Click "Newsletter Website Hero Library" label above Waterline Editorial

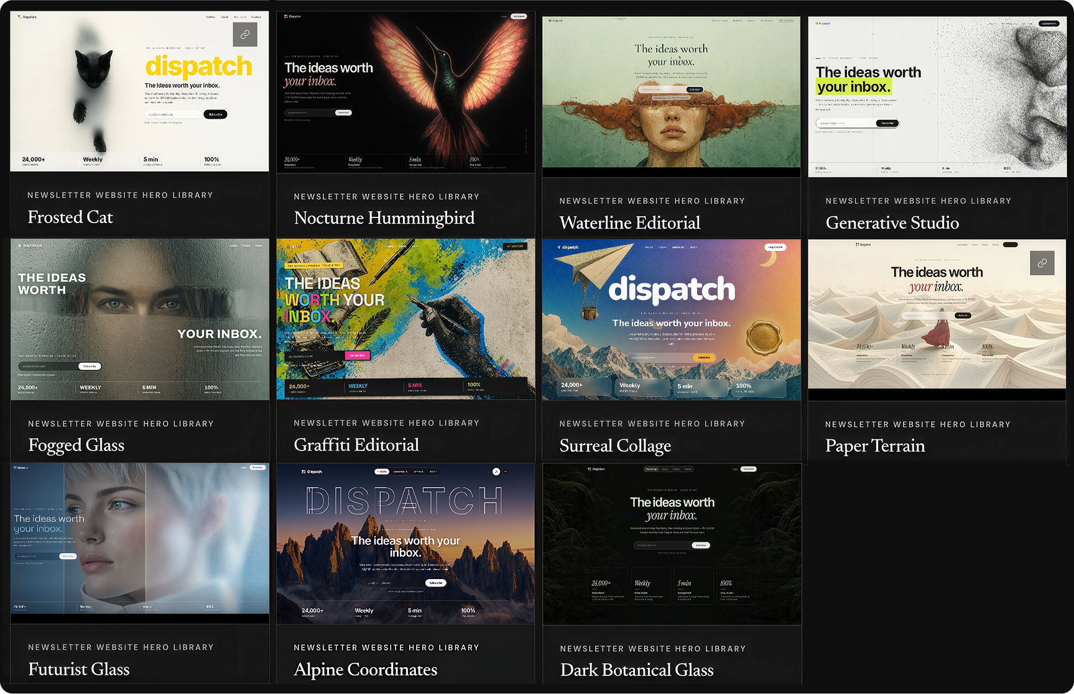(652, 201)
